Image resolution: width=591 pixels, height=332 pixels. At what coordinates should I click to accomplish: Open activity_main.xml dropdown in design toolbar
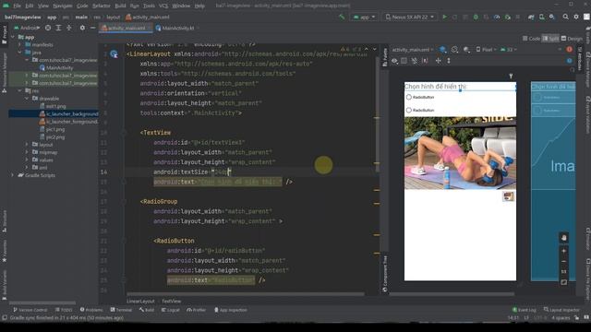[413, 49]
